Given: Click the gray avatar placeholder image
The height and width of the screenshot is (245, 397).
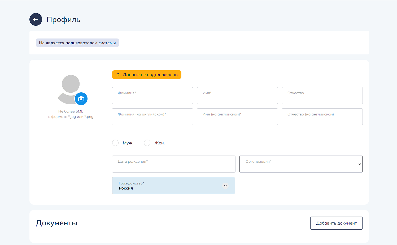Looking at the screenshot, I should (x=68, y=87).
